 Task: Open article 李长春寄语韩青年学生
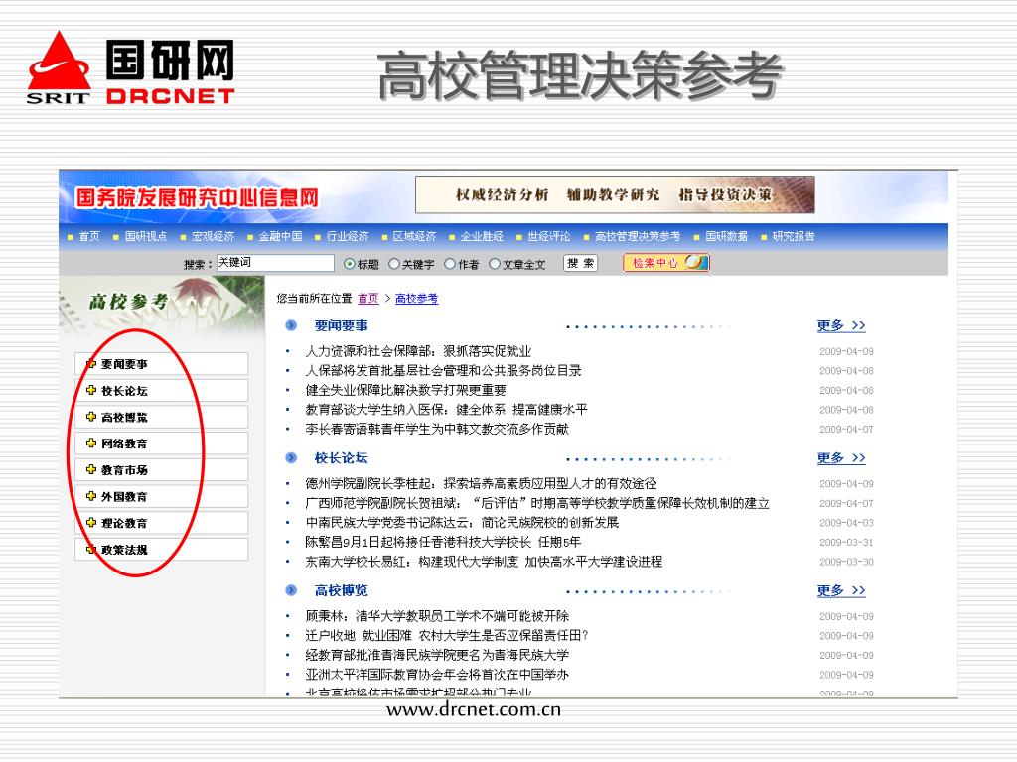437,429
